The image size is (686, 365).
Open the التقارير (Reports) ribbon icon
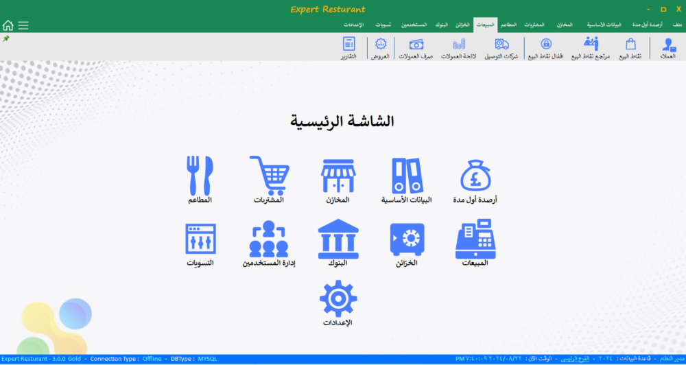pos(349,47)
